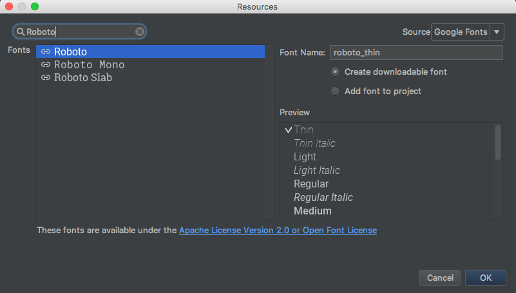Click the link icon beside Roboto Slab

pyautogui.click(x=46, y=78)
